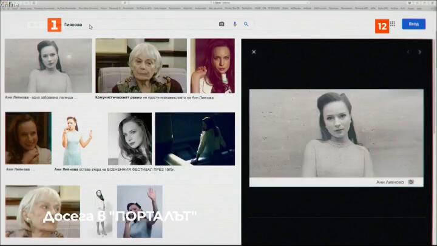This screenshot has height=246, width=437.
Task: Open the 'Комунистическият режим не прости' caption link
Action: pyautogui.click(x=154, y=97)
